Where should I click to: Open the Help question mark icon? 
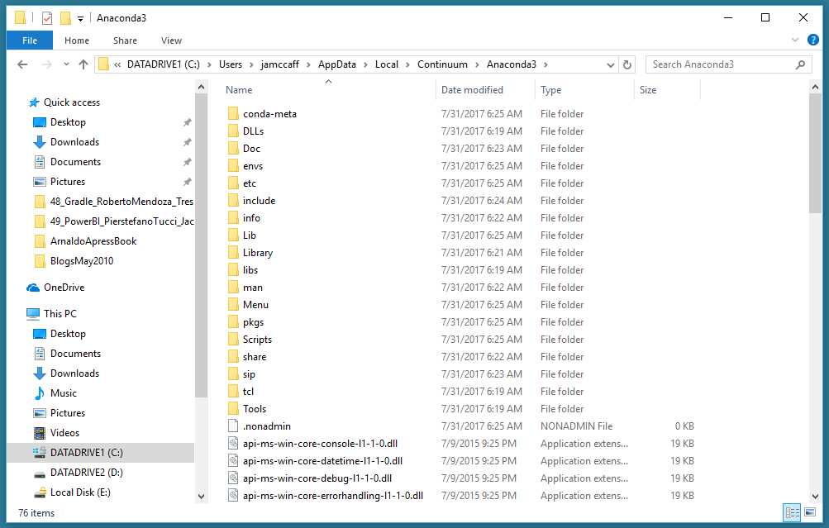coord(813,40)
